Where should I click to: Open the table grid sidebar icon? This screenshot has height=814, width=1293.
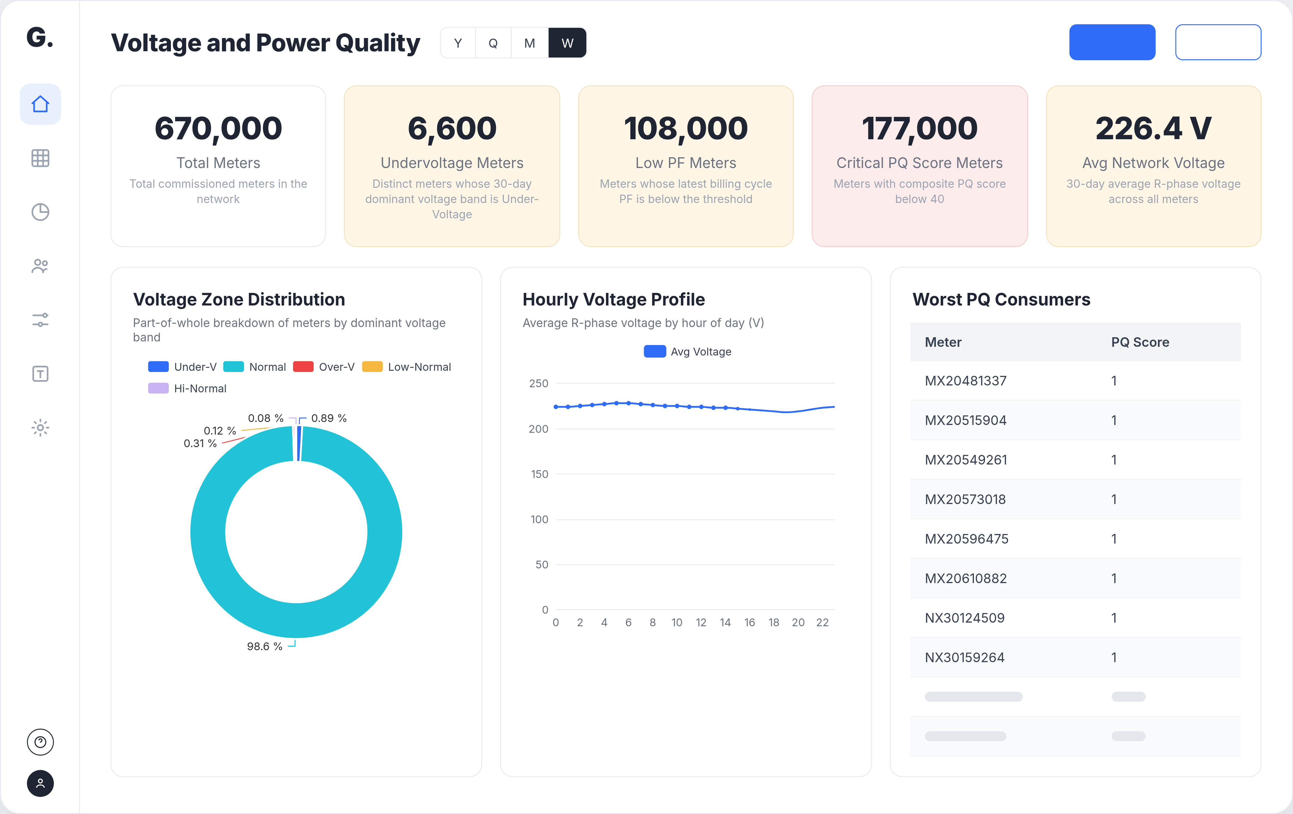pos(40,158)
